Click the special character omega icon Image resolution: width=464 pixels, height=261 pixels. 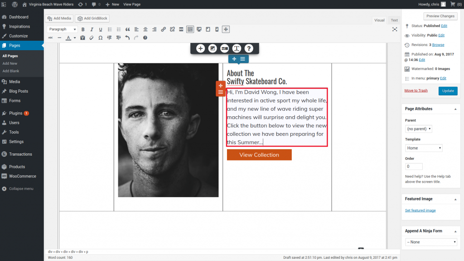(x=100, y=38)
